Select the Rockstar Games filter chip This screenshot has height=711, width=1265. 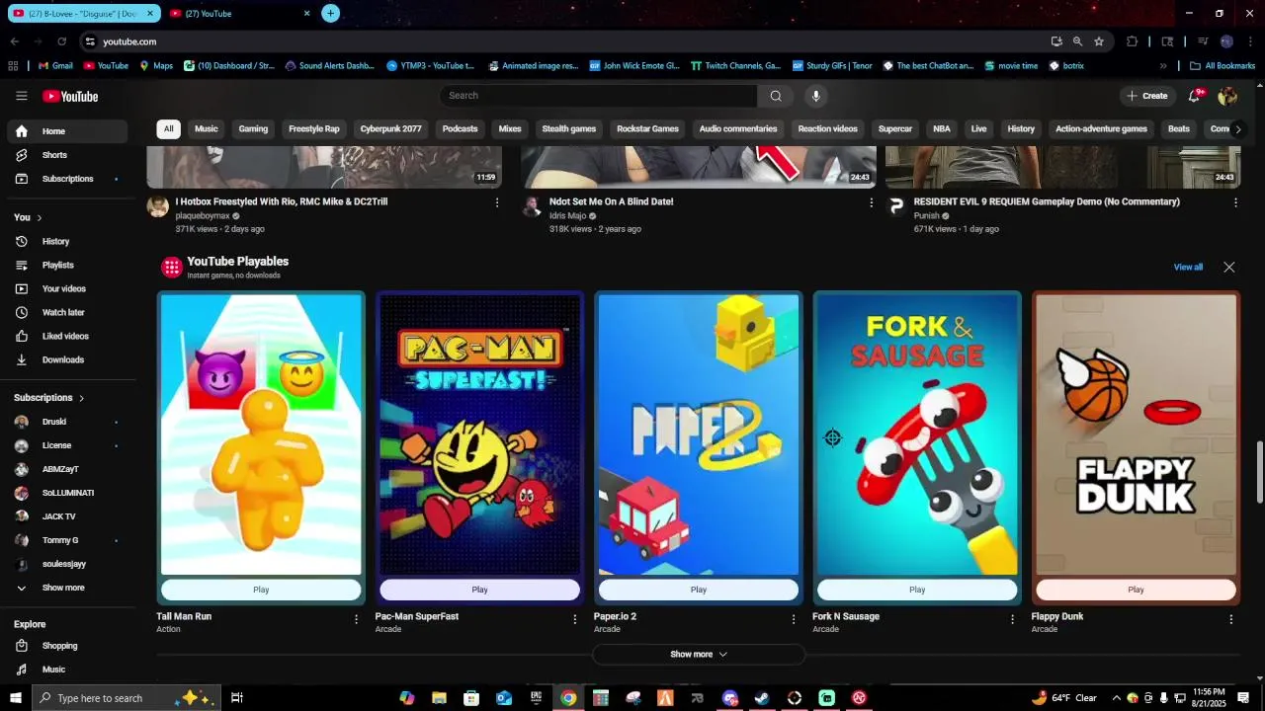click(647, 129)
